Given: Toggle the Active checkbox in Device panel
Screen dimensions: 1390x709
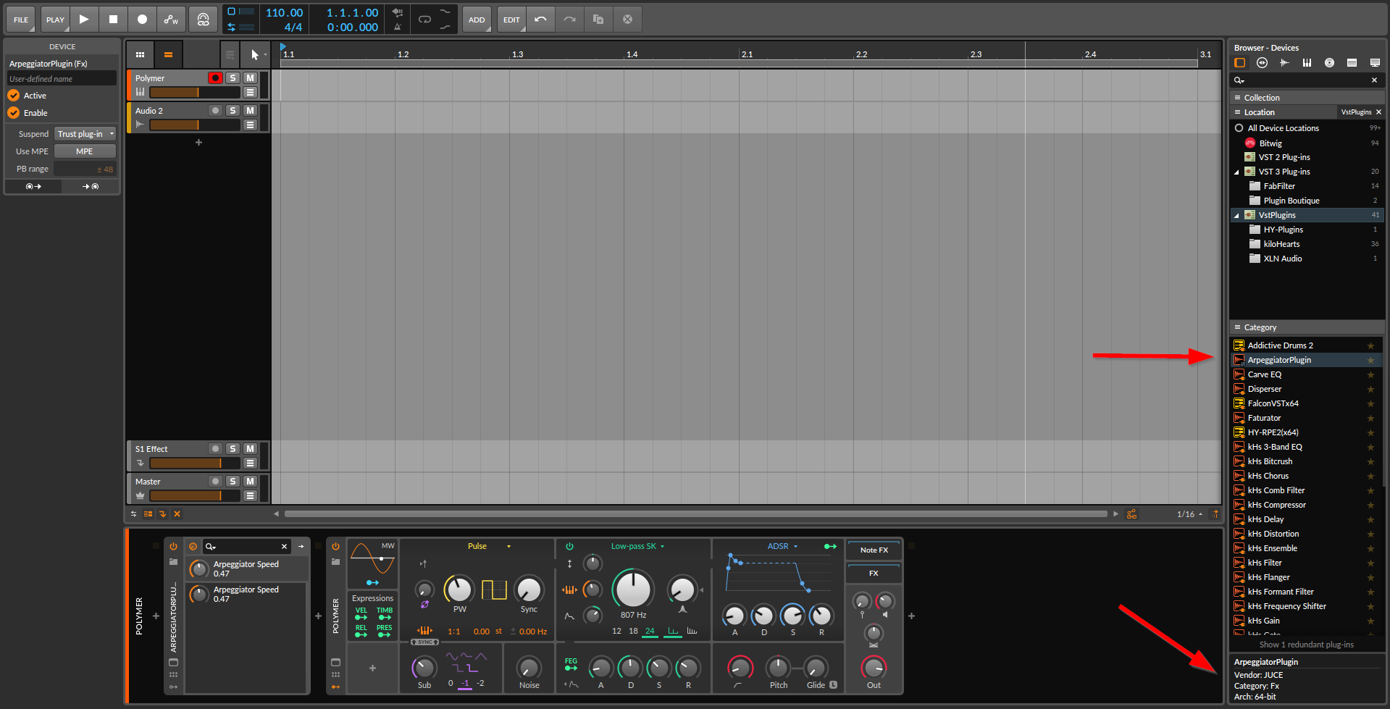Looking at the screenshot, I should tap(14, 96).
